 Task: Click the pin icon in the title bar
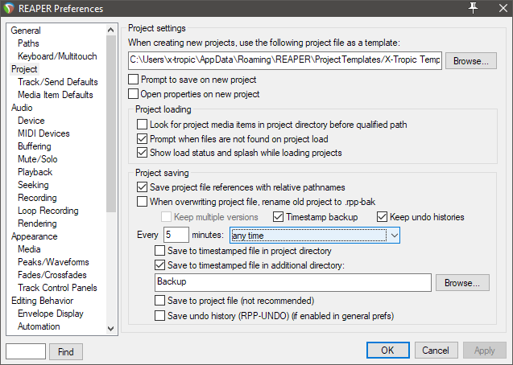[x=473, y=8]
